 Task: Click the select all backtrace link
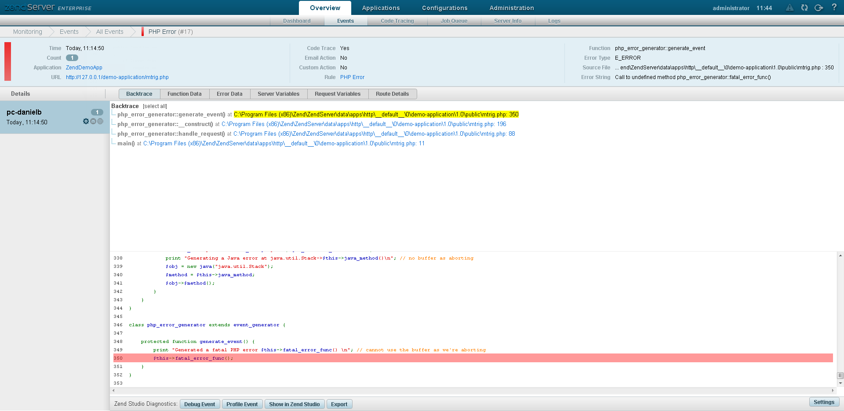(155, 106)
